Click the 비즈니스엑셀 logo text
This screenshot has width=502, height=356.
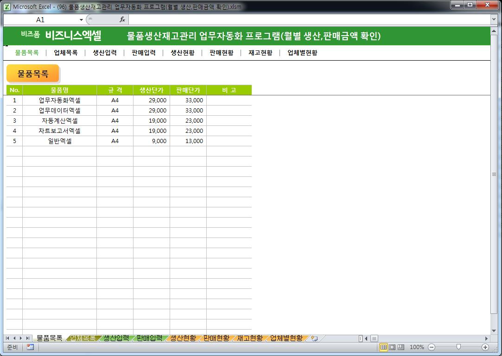[x=73, y=35]
